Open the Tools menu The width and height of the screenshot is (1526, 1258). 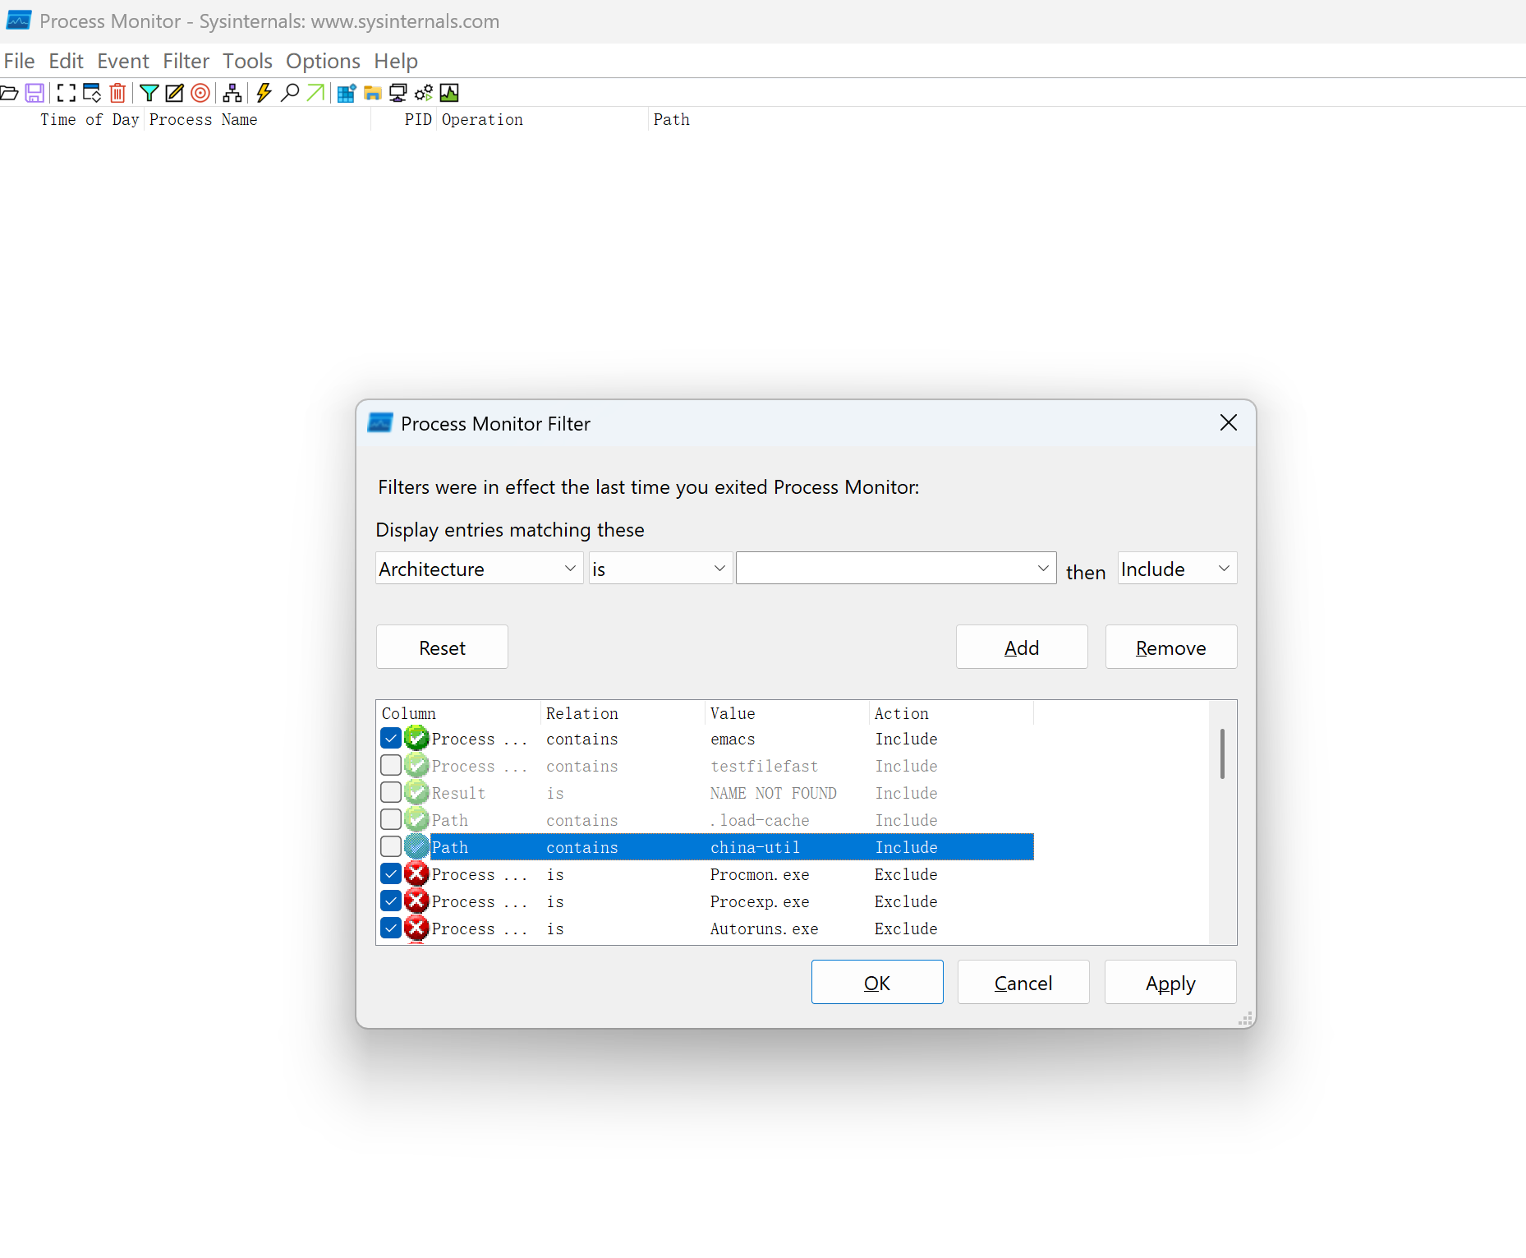(247, 62)
